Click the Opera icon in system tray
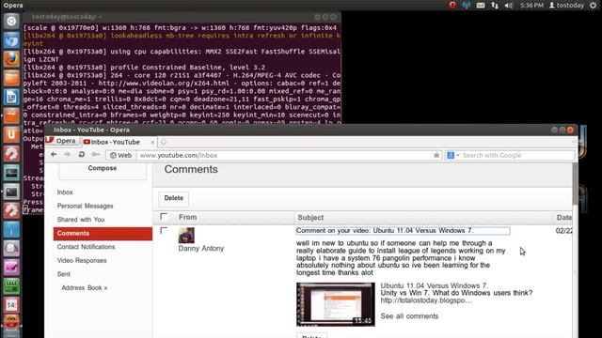The width and height of the screenshot is (602, 338). (x=452, y=5)
